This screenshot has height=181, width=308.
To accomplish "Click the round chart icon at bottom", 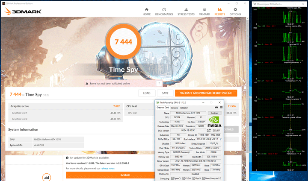I will (x=47, y=177).
